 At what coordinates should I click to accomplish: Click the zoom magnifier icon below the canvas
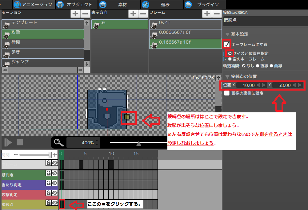(x=58, y=142)
